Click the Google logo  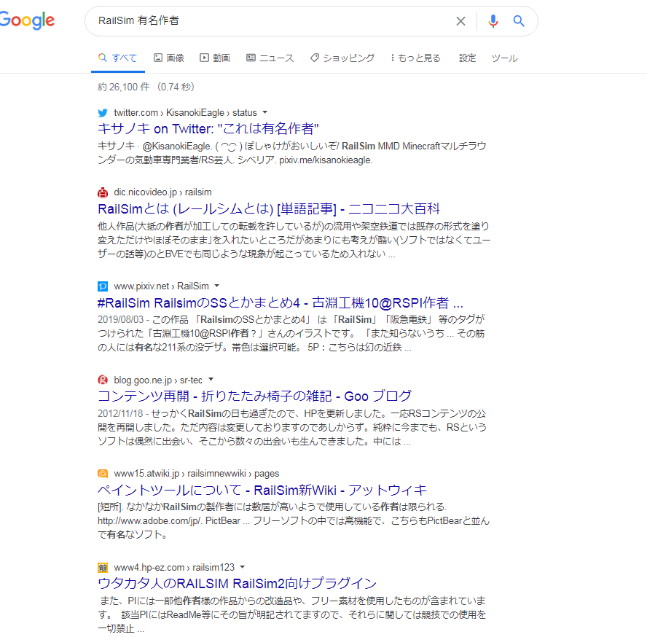(x=28, y=20)
